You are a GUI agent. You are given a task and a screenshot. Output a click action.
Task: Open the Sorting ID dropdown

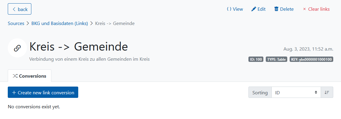pos(296,93)
